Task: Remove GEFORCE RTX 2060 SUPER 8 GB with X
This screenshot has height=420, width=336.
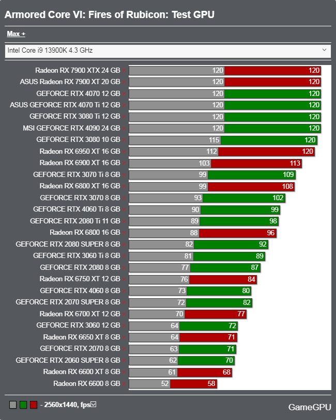Action: (124, 361)
